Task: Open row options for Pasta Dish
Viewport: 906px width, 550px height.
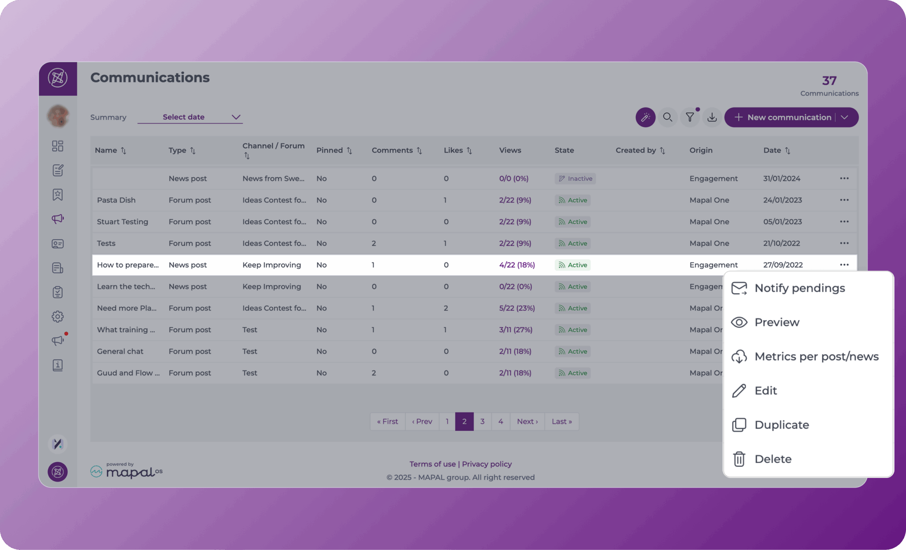Action: [844, 200]
